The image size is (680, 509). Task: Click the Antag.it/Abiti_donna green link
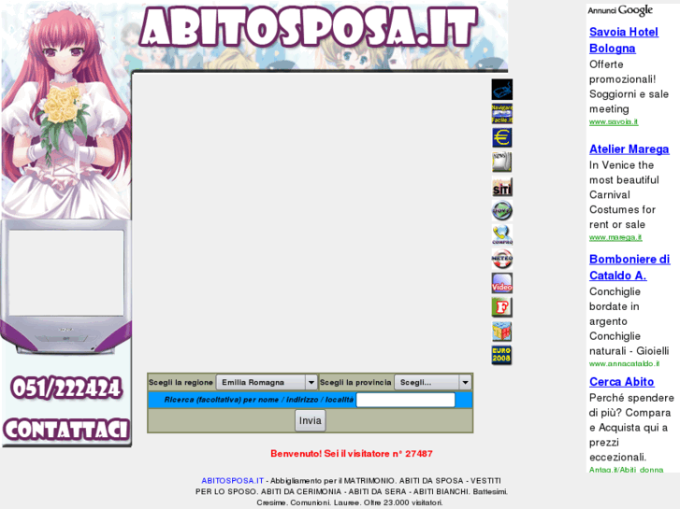626,470
